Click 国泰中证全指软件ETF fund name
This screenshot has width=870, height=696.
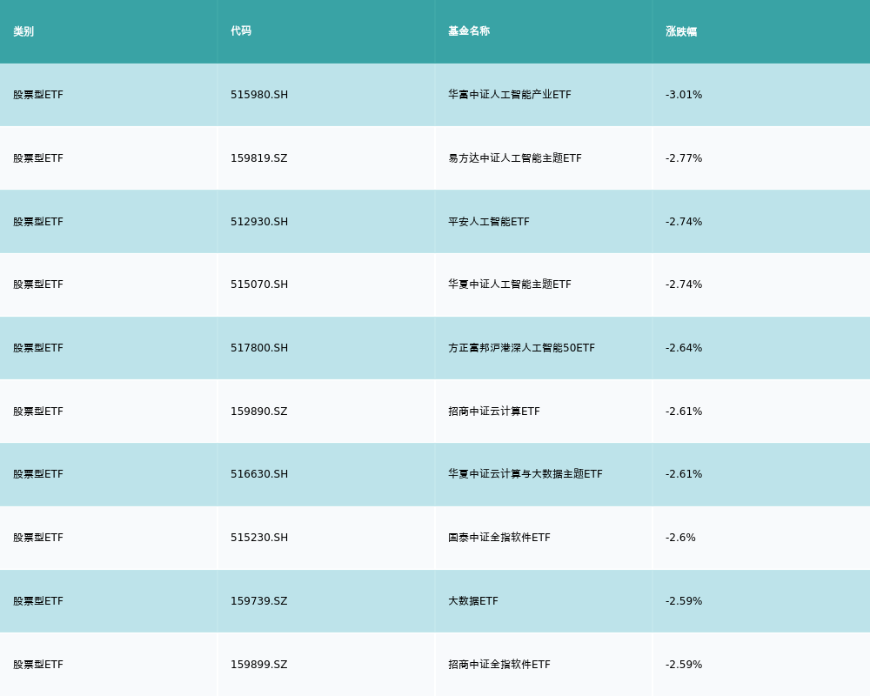coord(499,538)
